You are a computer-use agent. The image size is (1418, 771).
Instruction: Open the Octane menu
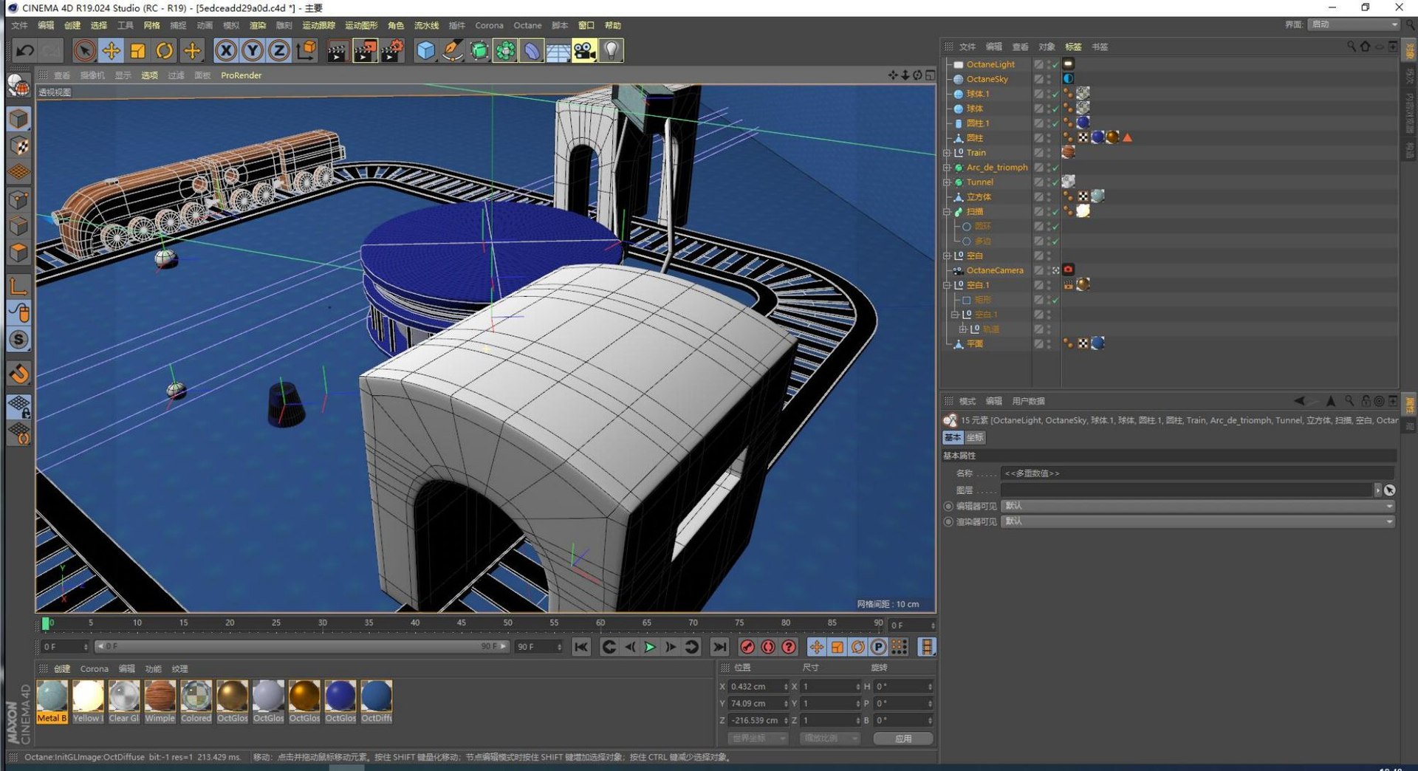pos(527,25)
